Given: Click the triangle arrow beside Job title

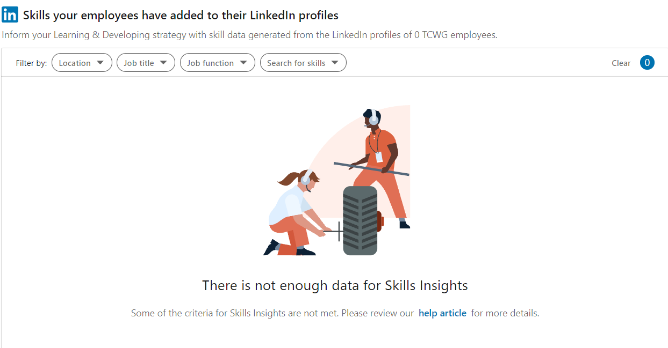Looking at the screenshot, I should 164,63.
